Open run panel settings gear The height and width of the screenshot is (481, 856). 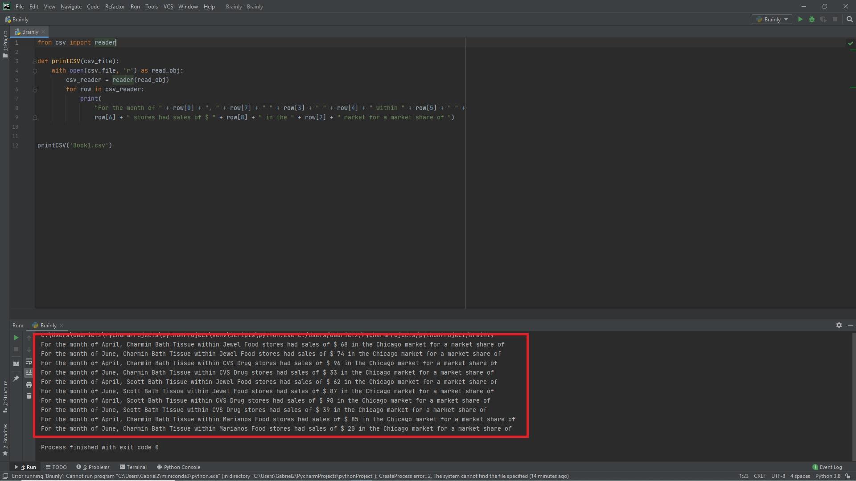[x=839, y=326]
